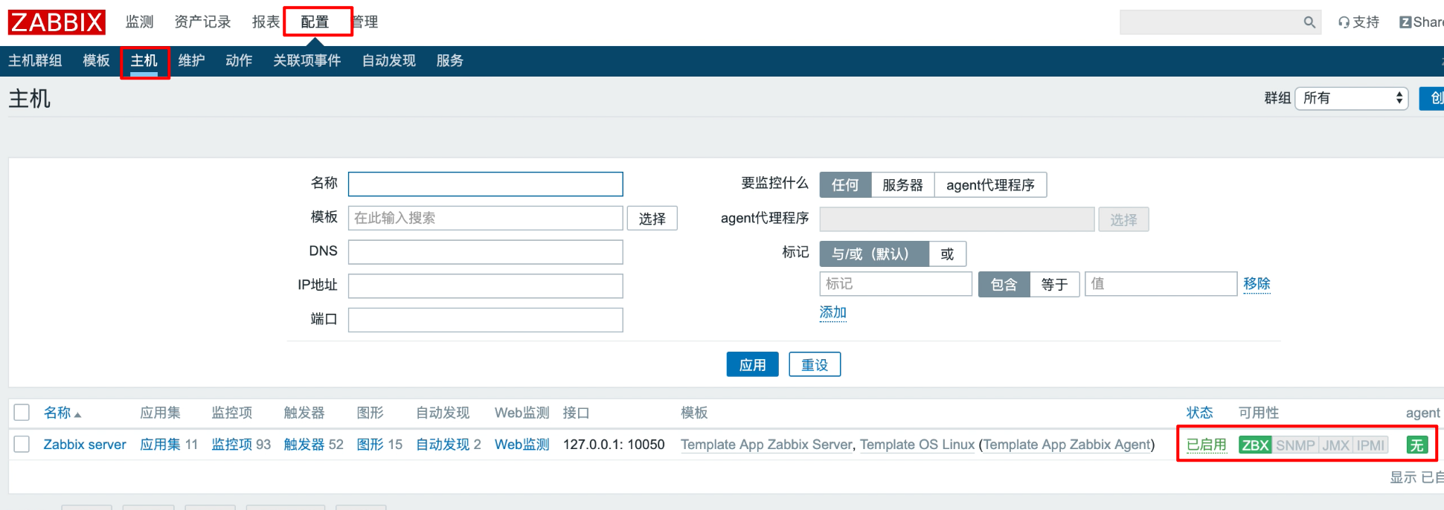Click the SNMP availability badge

(x=1295, y=445)
